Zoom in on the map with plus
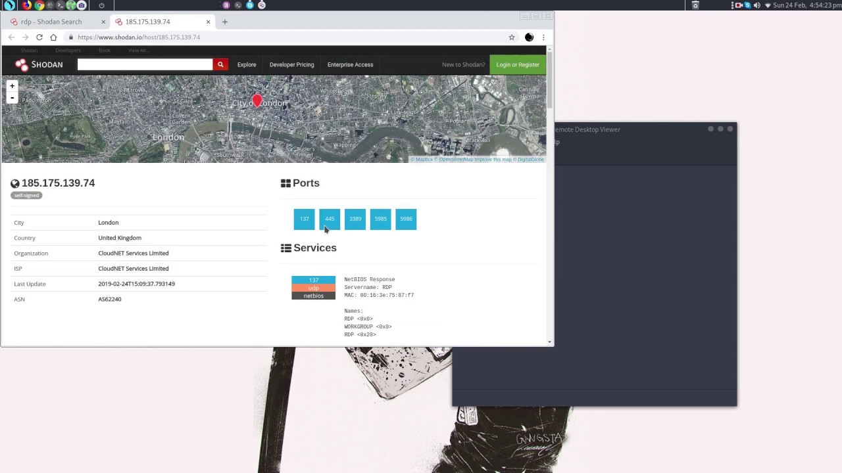 pyautogui.click(x=12, y=86)
